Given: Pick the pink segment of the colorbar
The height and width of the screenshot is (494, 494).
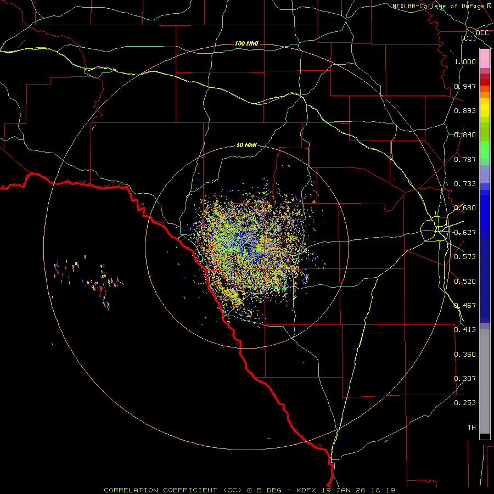Looking at the screenshot, I should point(485,59).
